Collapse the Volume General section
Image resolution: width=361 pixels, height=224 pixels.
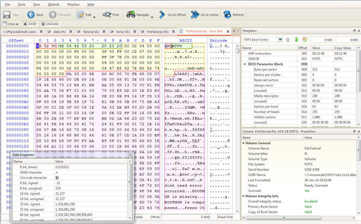coord(243,143)
